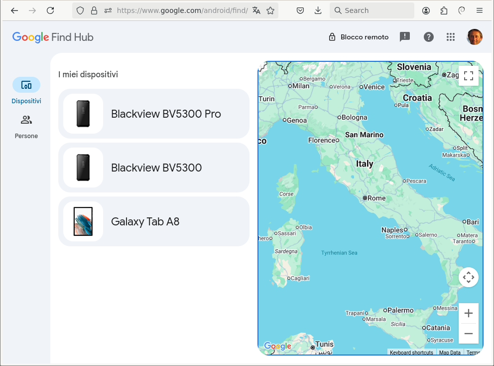Select the Galaxy Tab A8 device
The width and height of the screenshot is (494, 366).
click(154, 221)
